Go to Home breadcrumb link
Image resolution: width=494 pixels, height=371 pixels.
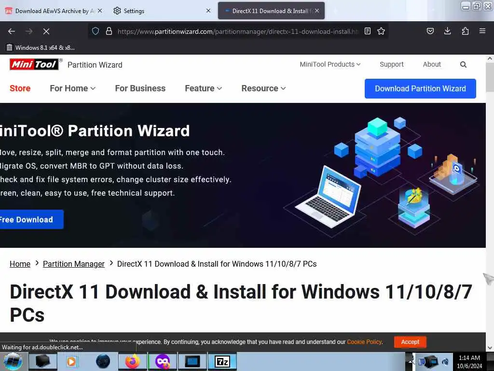click(x=20, y=264)
